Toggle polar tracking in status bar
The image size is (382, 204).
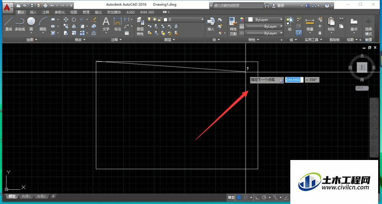coord(264,197)
